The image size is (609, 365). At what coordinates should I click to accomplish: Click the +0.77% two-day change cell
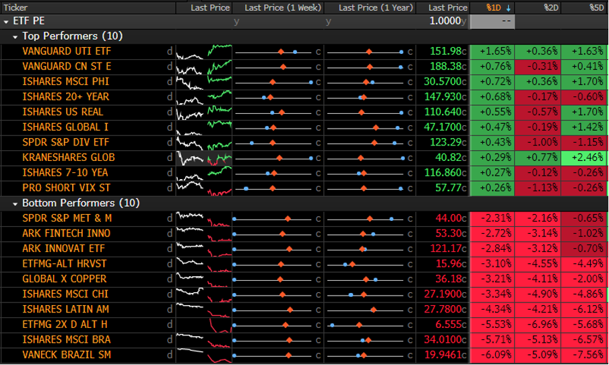pos(538,158)
